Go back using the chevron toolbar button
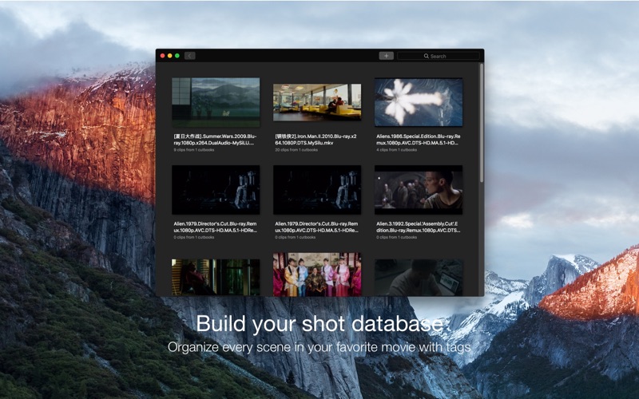639x399 pixels. click(189, 56)
